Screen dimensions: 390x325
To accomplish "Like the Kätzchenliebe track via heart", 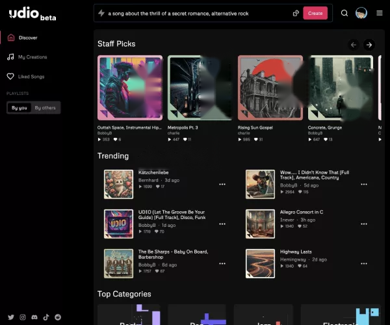I will (x=158, y=187).
